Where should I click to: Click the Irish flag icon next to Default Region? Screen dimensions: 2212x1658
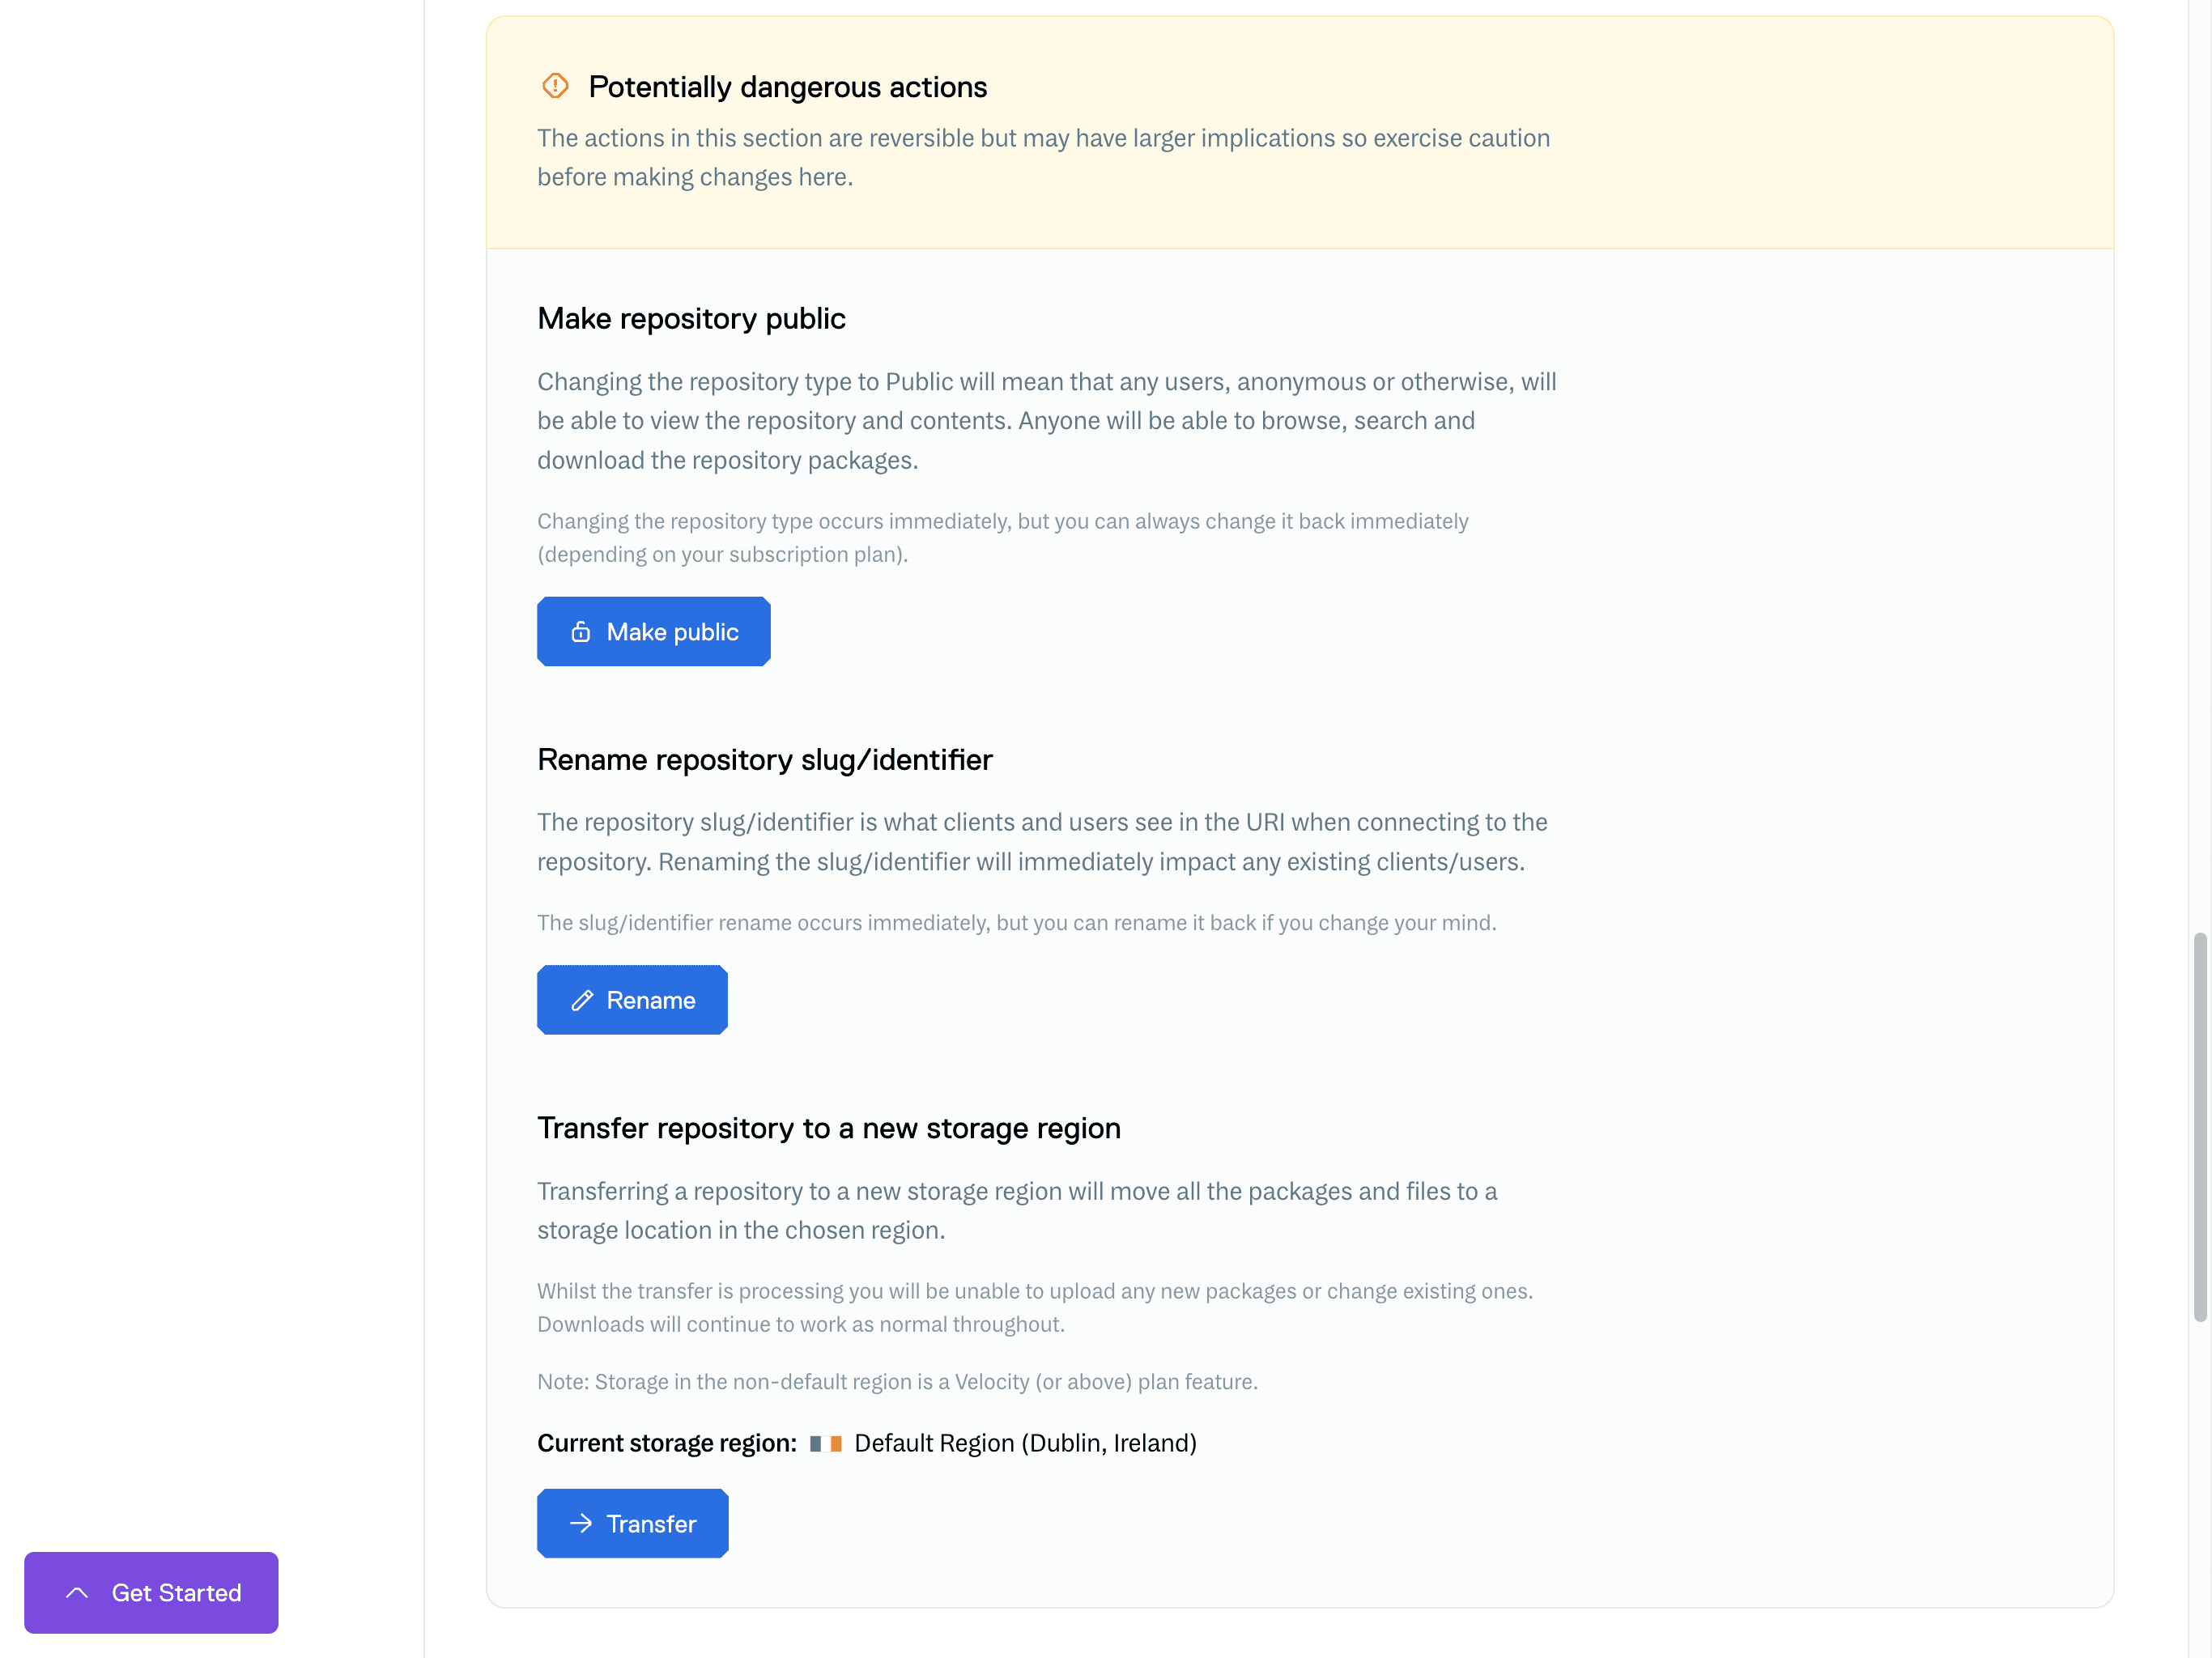click(x=825, y=1443)
